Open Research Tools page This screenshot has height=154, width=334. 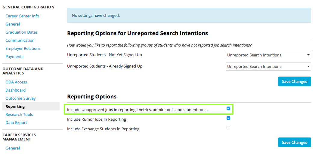[19, 114]
